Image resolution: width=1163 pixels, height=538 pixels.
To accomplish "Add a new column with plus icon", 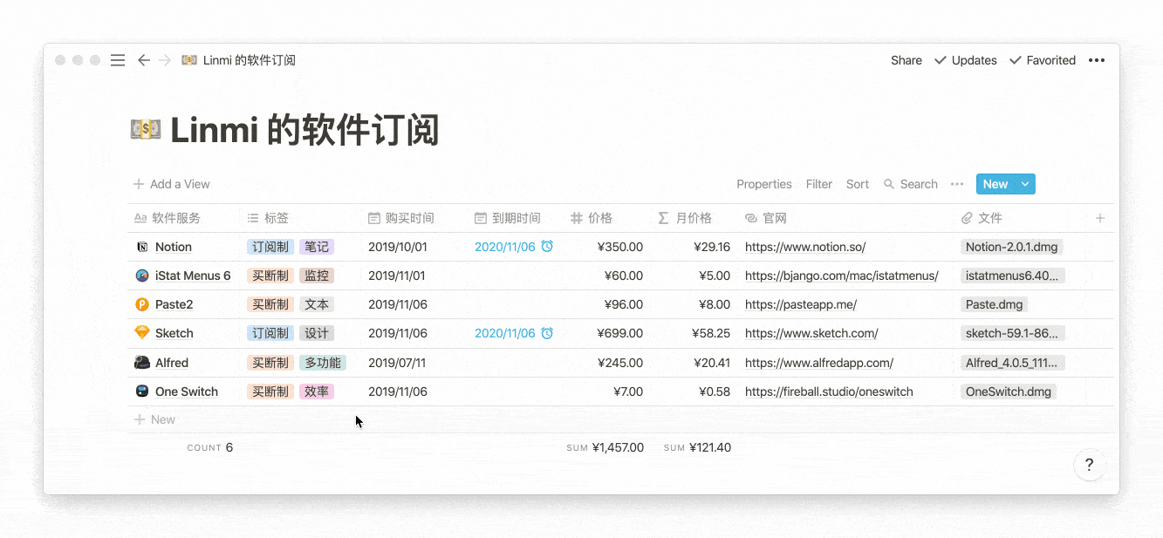I will point(1100,218).
